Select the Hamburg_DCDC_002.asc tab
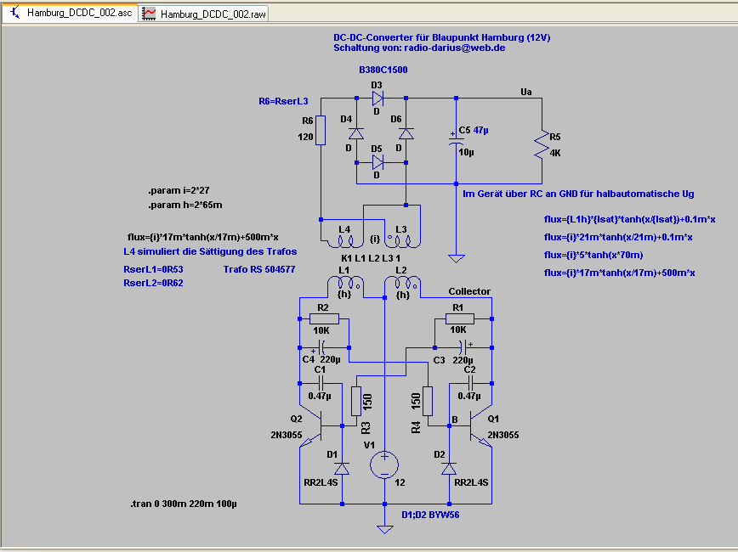Viewport: 738px width, 552px height. click(71, 13)
